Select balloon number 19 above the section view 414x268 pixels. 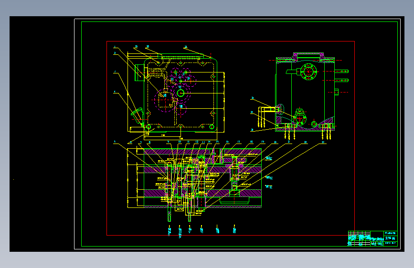coord(263,142)
